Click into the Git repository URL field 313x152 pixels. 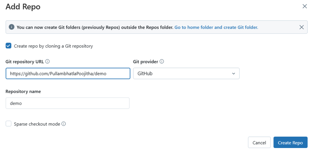tap(68, 73)
